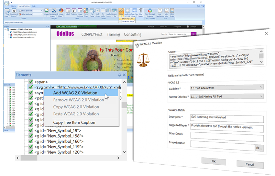Click the Images ribbon icon

tap(46, 12)
